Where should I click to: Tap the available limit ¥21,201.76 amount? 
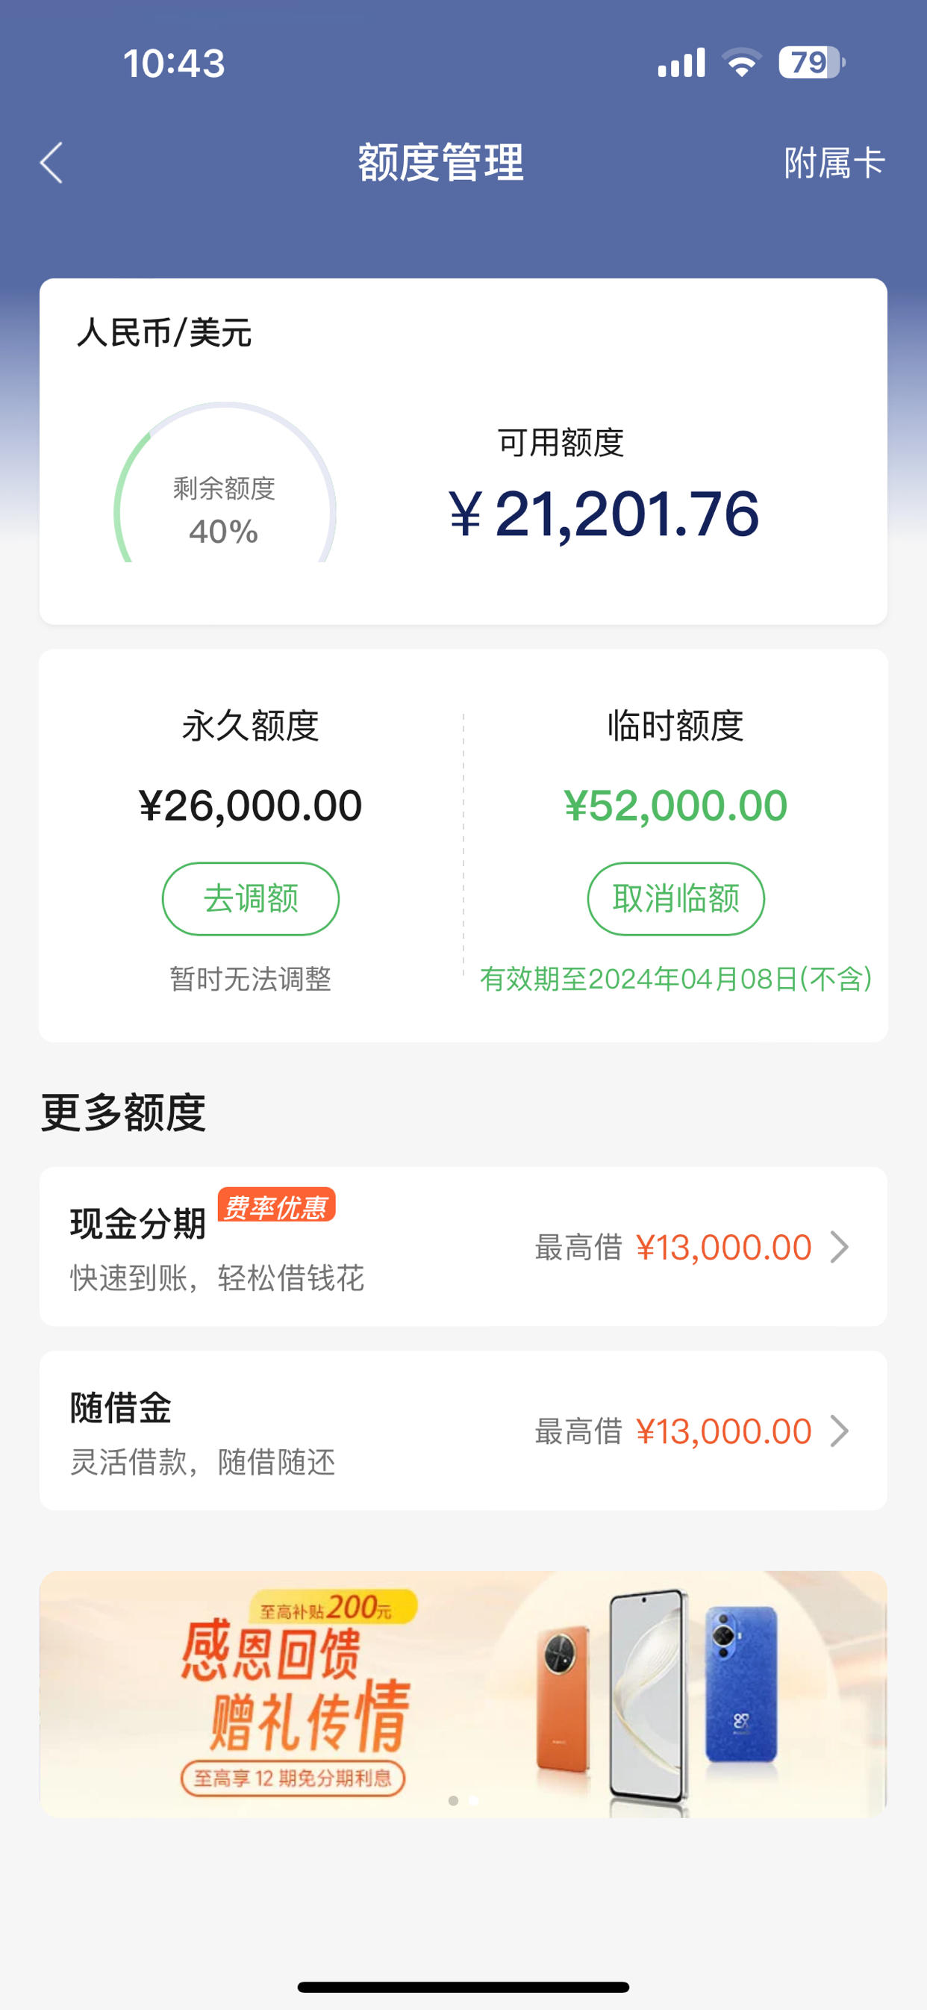click(x=604, y=514)
